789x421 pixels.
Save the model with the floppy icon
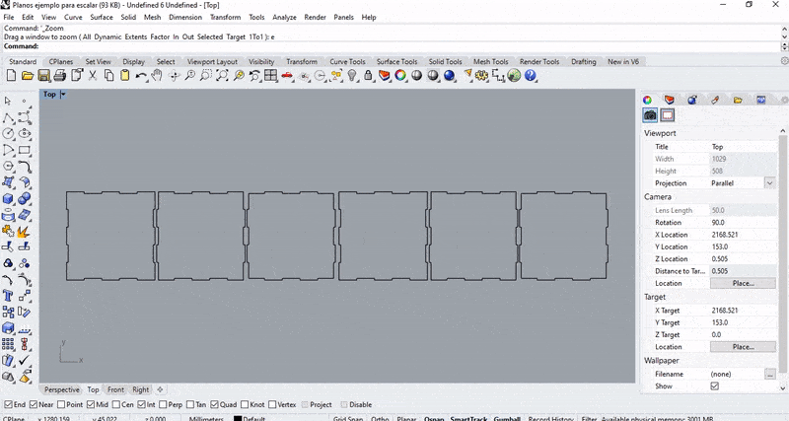point(43,76)
